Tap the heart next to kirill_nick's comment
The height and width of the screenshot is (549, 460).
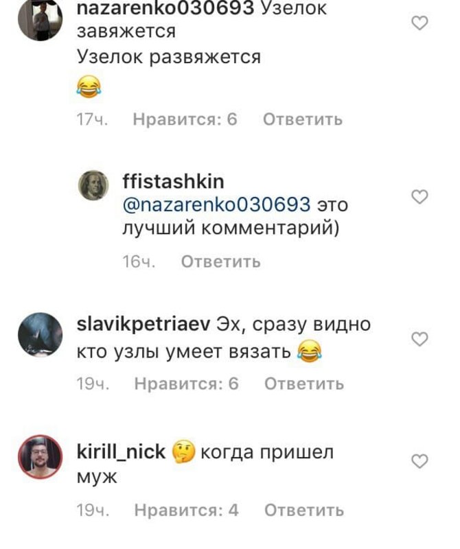tap(419, 461)
